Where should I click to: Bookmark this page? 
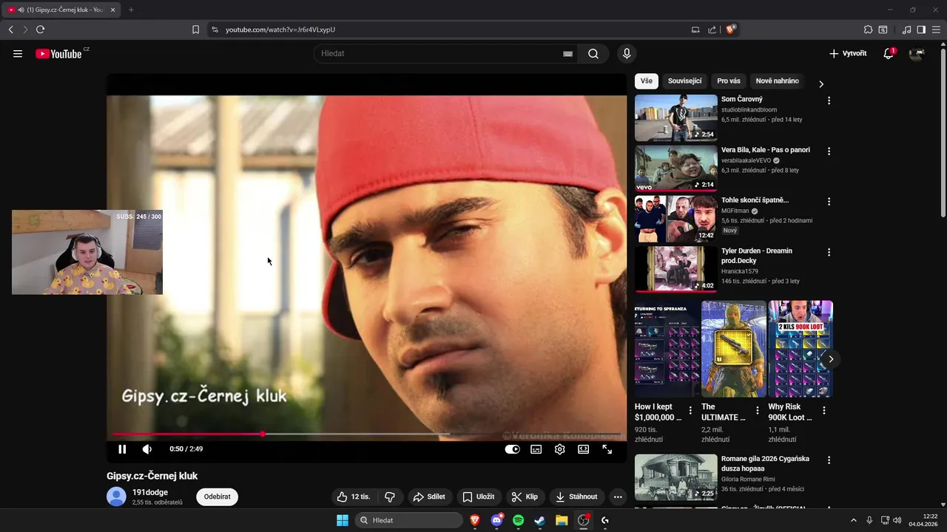(195, 30)
